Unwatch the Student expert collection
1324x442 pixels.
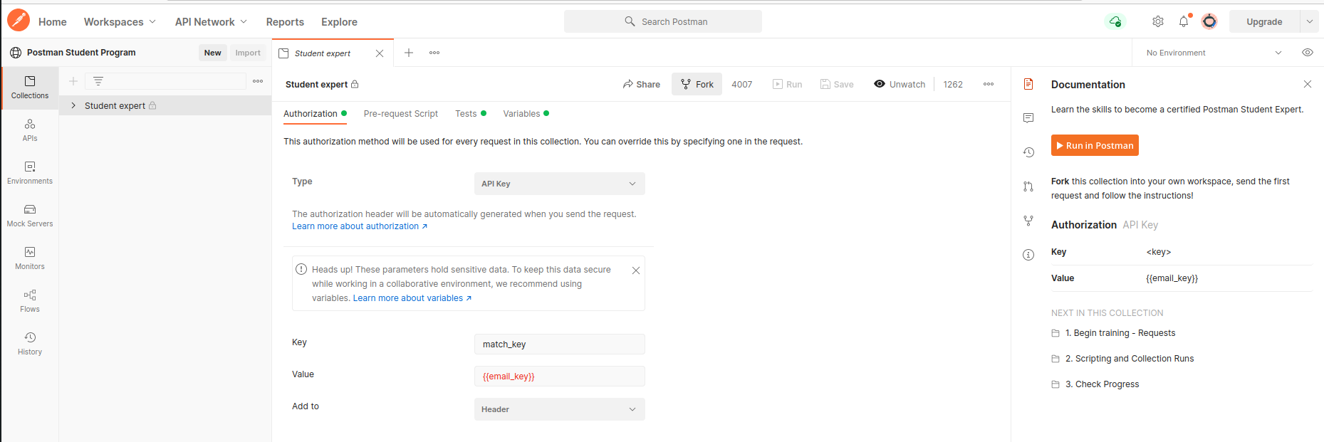coord(900,84)
